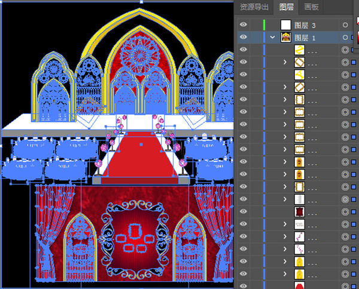Image resolution: width=359 pixels, height=289 pixels.
Task: Click blue selection square of yellow "A" sublayer
Action: (x=354, y=75)
